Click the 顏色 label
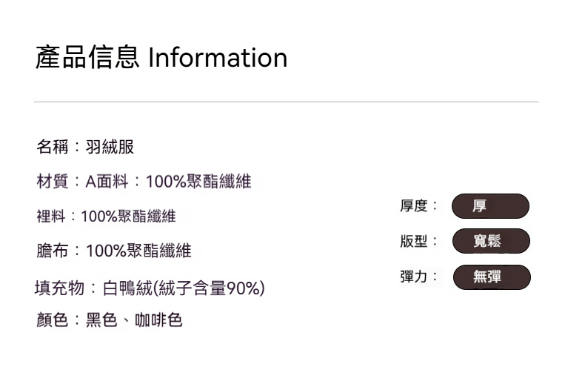585x370 pixels. [x=53, y=320]
